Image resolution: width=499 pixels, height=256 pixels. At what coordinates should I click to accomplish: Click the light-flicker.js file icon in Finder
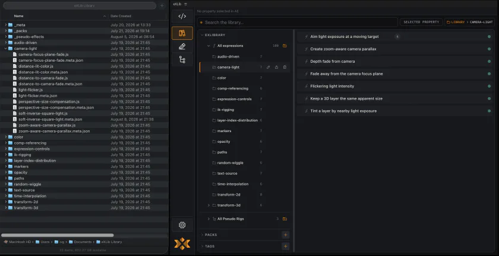pos(15,90)
